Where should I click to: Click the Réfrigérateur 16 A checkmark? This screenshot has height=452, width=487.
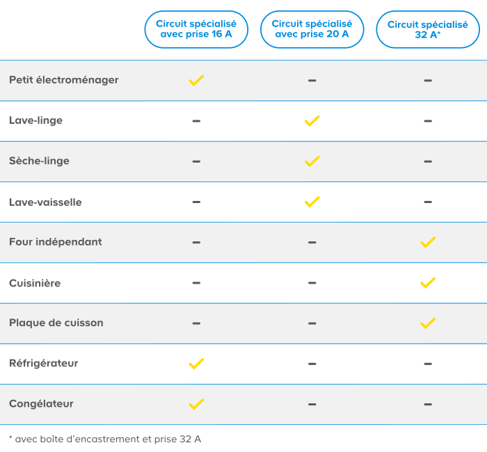click(x=196, y=364)
